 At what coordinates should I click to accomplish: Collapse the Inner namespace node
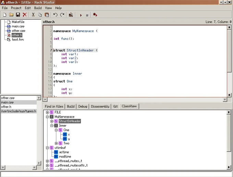coord(52,126)
